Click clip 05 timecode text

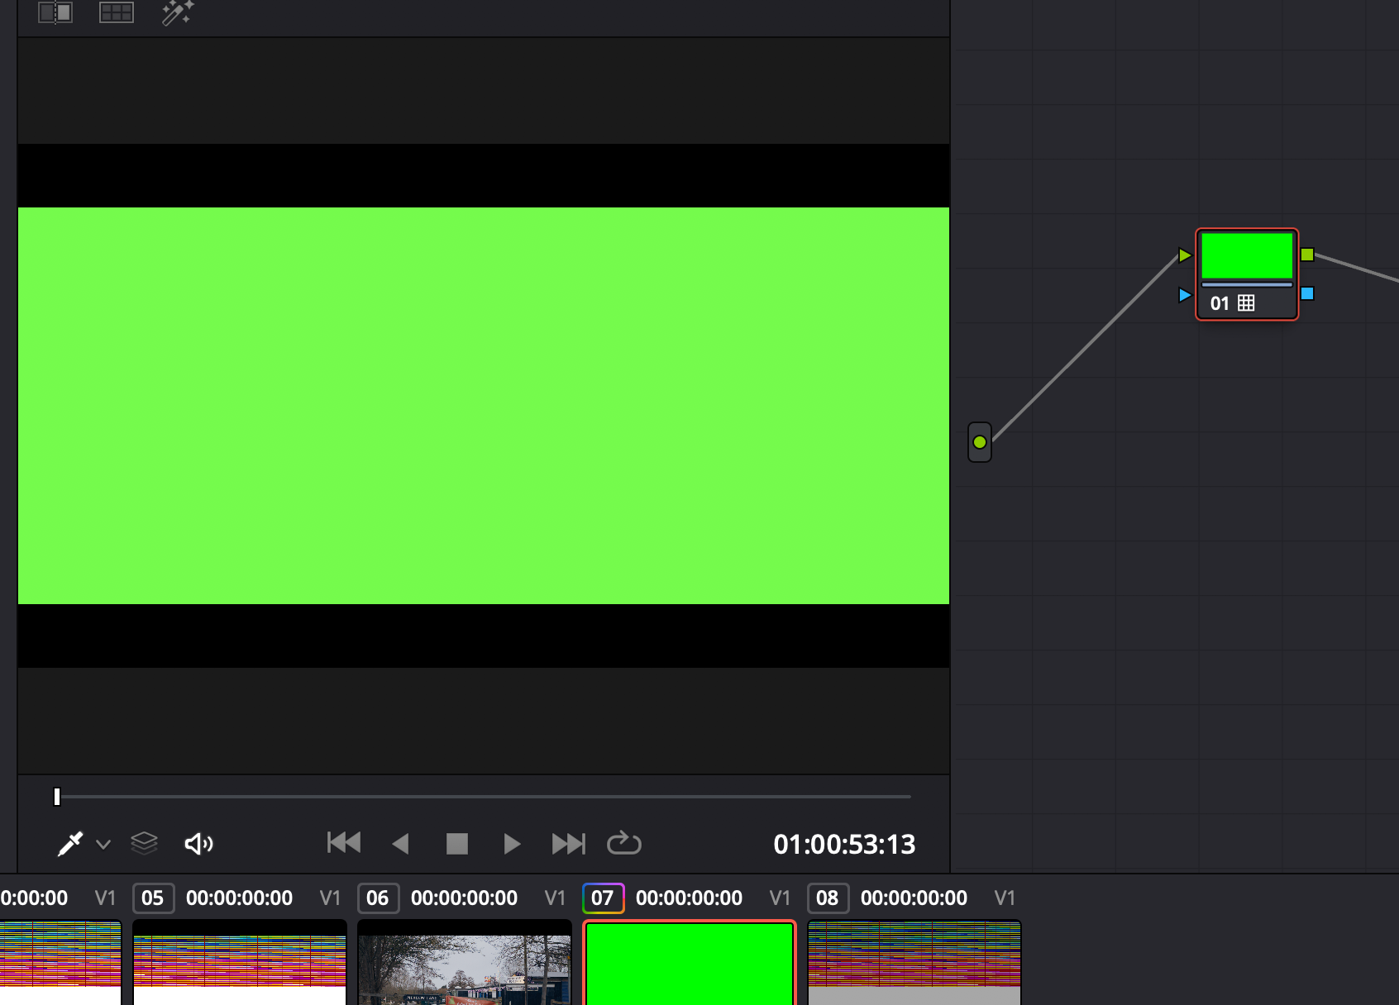point(239,898)
